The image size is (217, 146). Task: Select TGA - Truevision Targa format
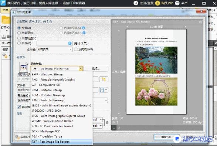[61, 137]
